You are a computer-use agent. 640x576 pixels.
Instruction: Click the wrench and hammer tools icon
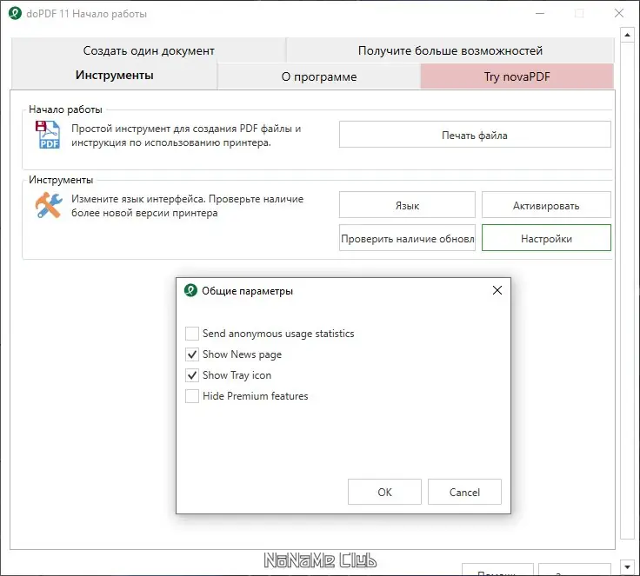click(x=49, y=205)
